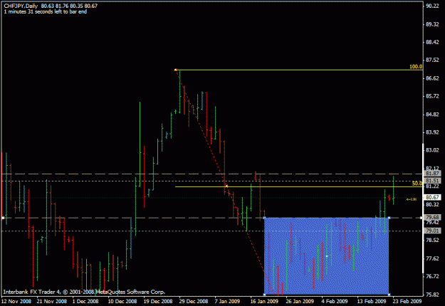445x306 pixels.
Task: Click the current price 80.67 tag
Action: tap(432, 197)
